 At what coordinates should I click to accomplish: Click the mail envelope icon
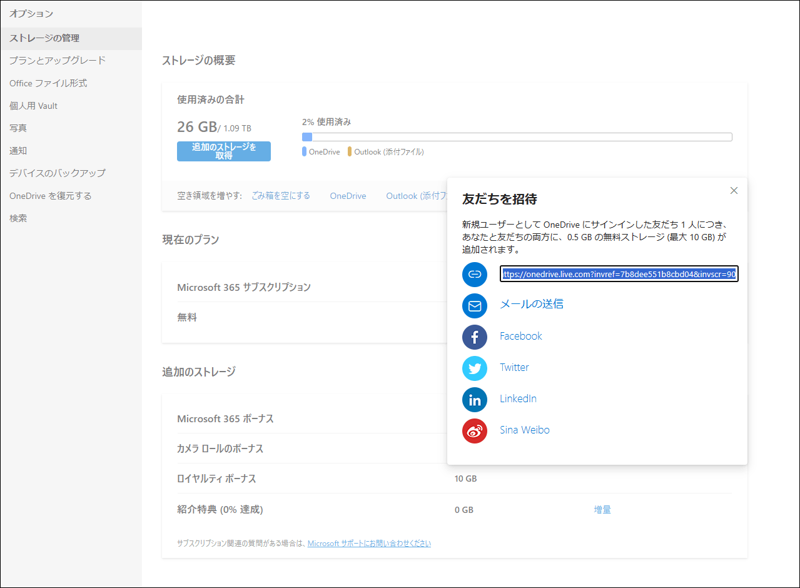coord(475,306)
